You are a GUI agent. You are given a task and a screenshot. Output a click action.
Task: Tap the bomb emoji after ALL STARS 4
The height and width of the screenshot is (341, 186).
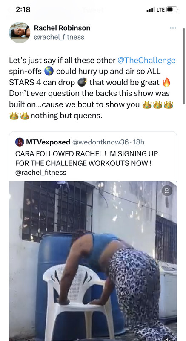[82, 83]
